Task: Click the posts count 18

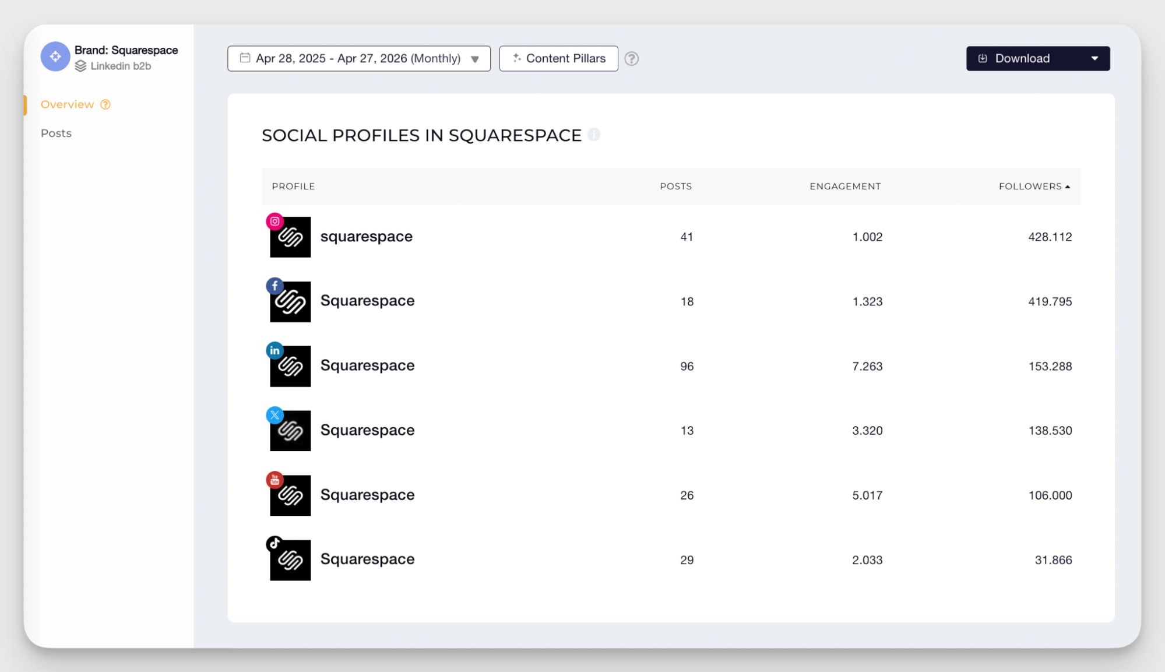Action: [687, 302]
